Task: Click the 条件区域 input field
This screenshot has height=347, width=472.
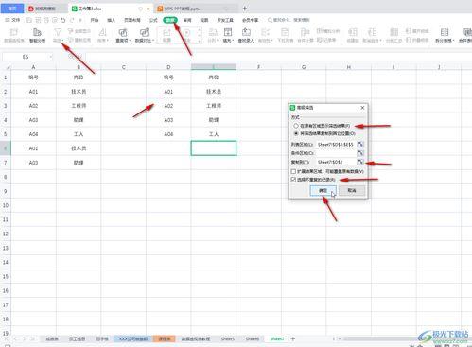Action: (x=336, y=153)
